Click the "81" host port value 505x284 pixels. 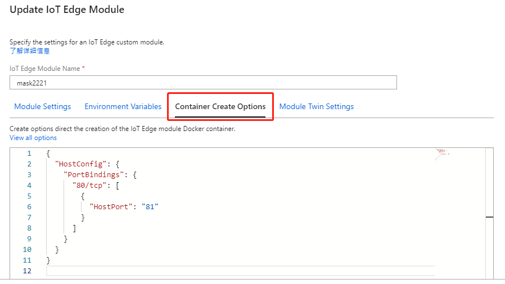pyautogui.click(x=150, y=206)
